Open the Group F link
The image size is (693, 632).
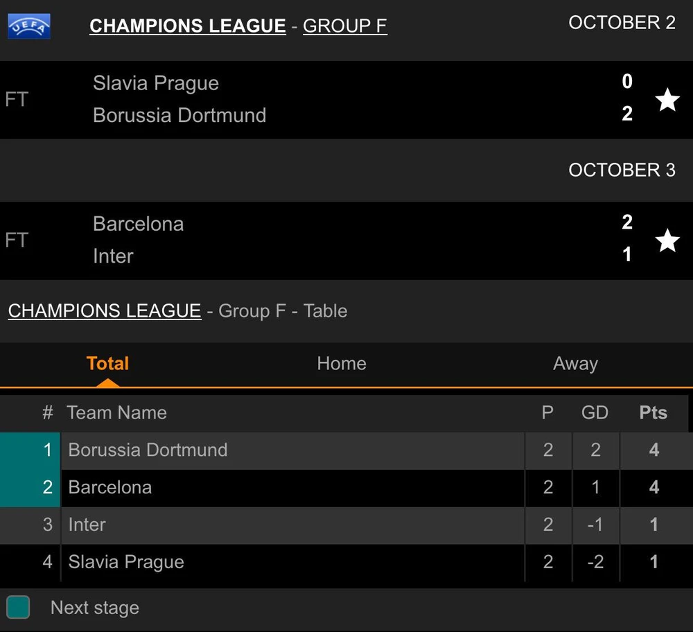(x=344, y=26)
